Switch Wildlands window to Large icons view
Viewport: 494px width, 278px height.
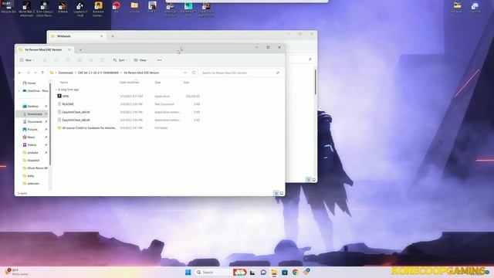[x=314, y=180]
